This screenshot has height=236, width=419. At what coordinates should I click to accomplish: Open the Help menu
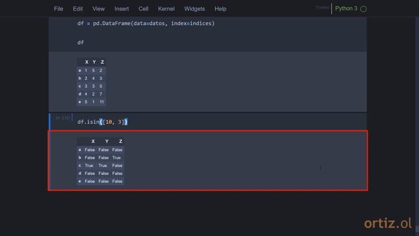tap(221, 9)
